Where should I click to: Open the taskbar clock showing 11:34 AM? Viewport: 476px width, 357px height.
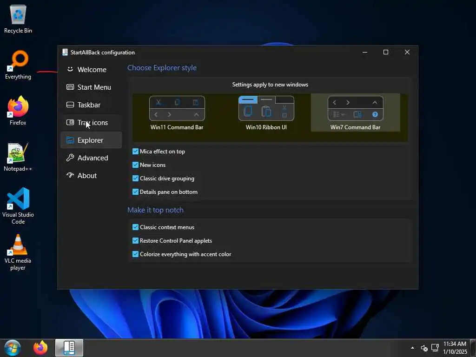coord(455,348)
